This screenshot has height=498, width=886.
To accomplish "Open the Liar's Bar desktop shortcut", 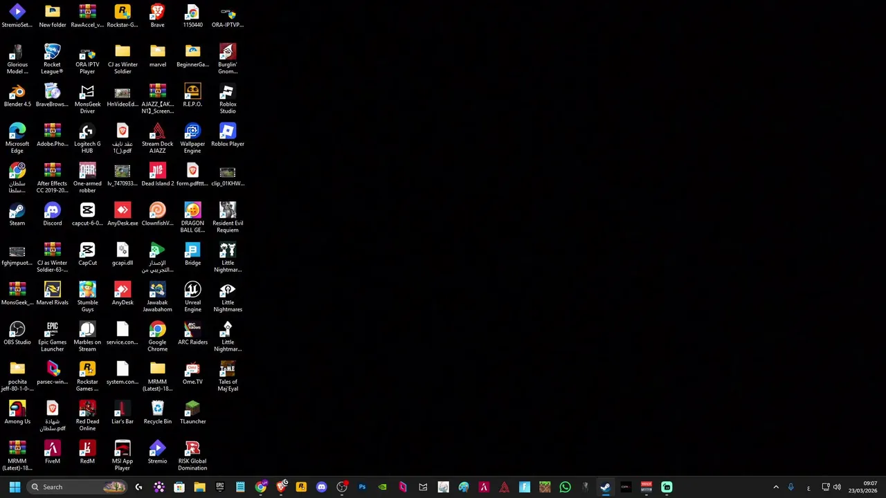I will coord(123,413).
